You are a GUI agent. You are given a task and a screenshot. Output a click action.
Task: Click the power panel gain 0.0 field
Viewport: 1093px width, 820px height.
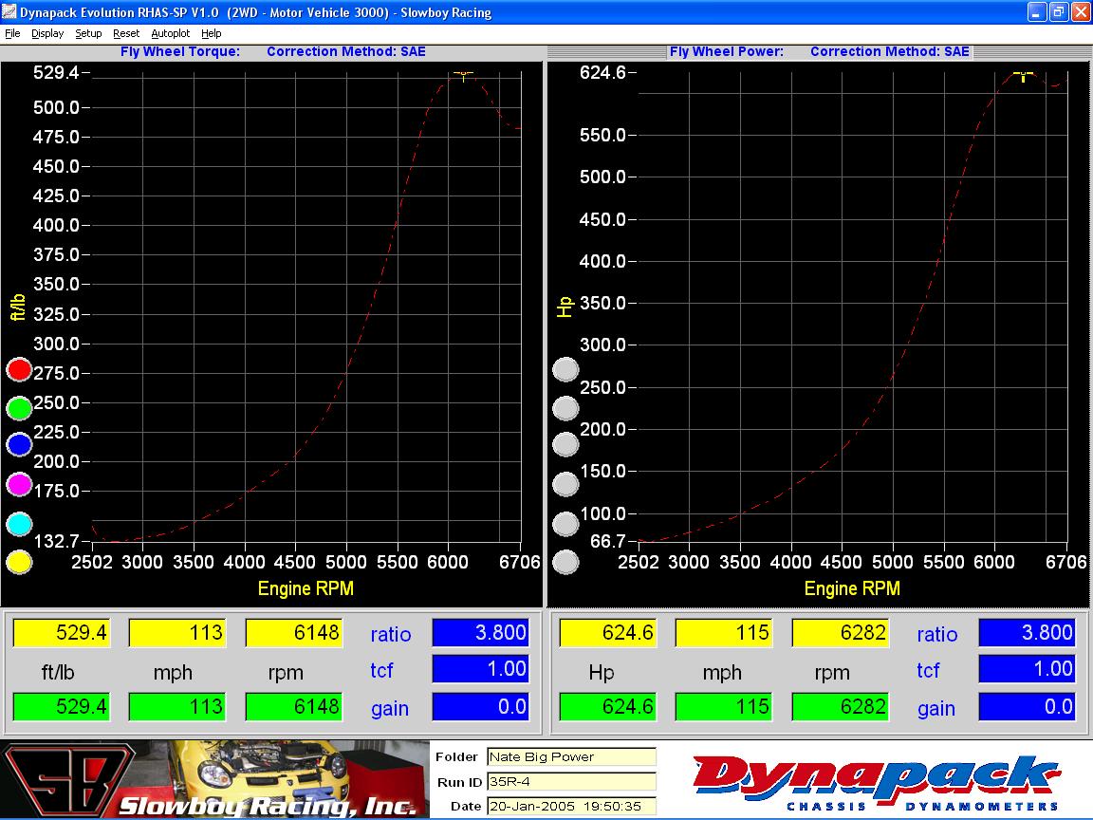1027,706
